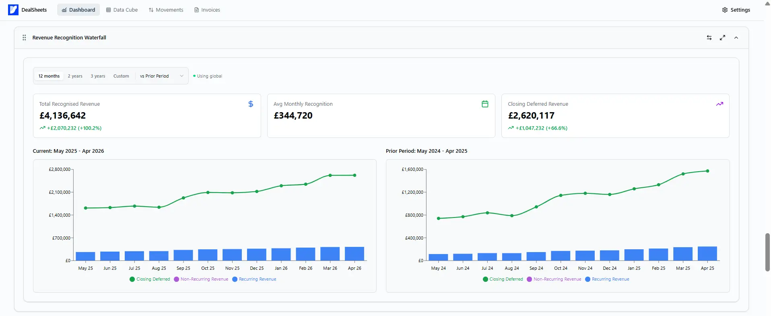
Task: Toggle Closing Deferred legend in current chart
Action: click(x=150, y=279)
